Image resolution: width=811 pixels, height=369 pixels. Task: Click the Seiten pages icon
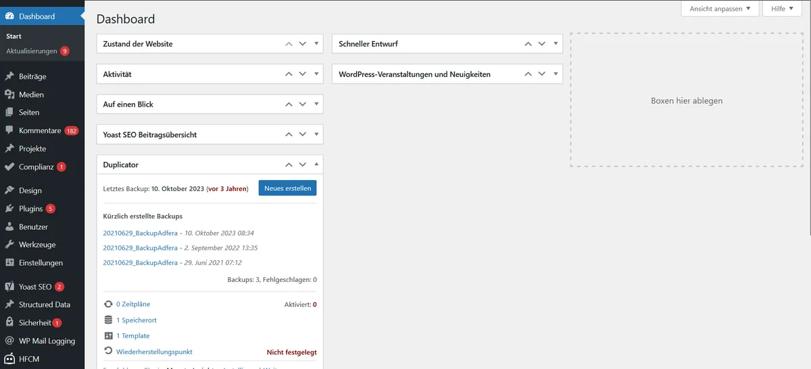pos(9,112)
